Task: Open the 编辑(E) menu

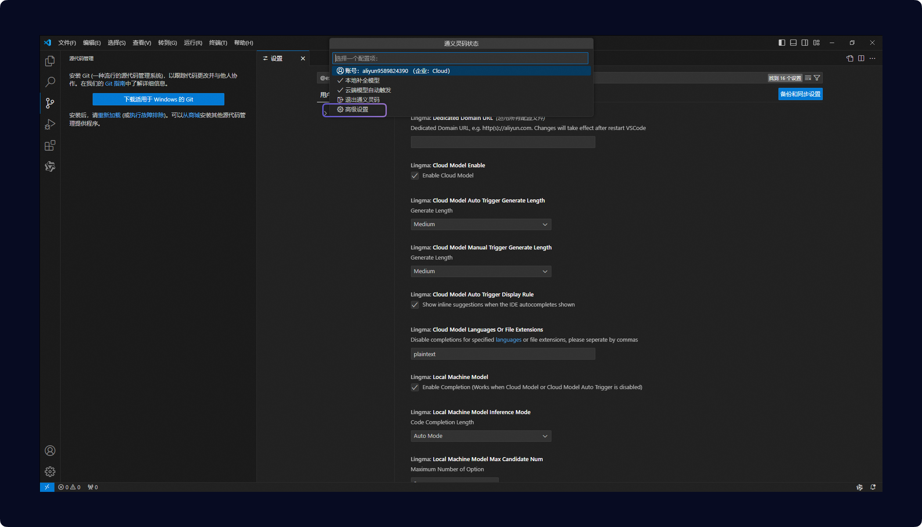Action: click(92, 43)
